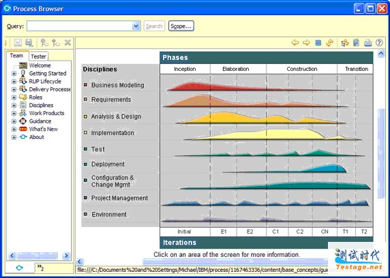Click the Transition phase header
This screenshot has height=278, width=390.
point(355,69)
